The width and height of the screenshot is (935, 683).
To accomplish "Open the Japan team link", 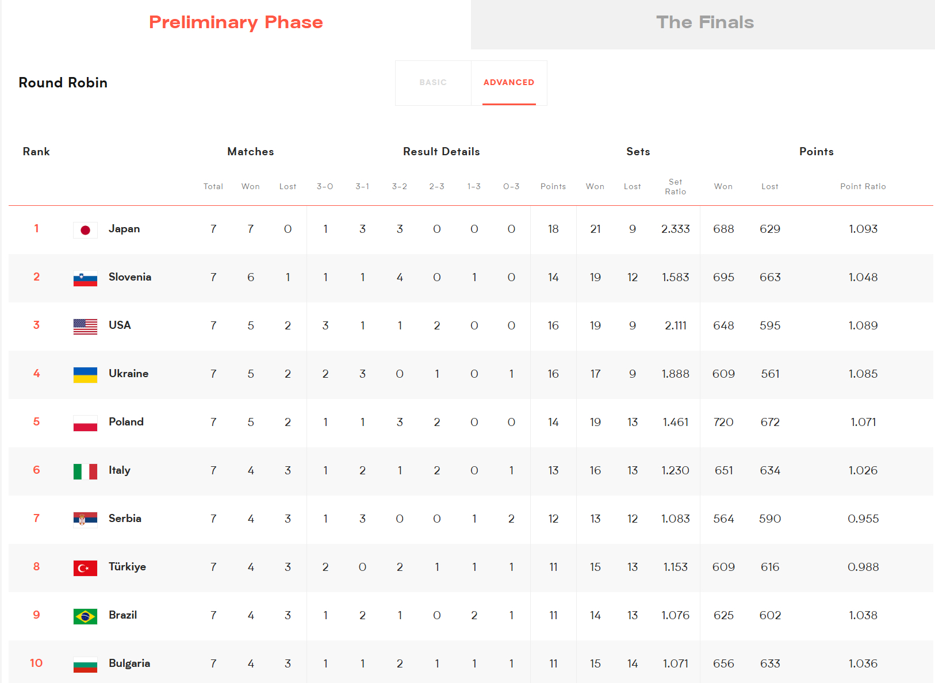I will click(x=124, y=229).
